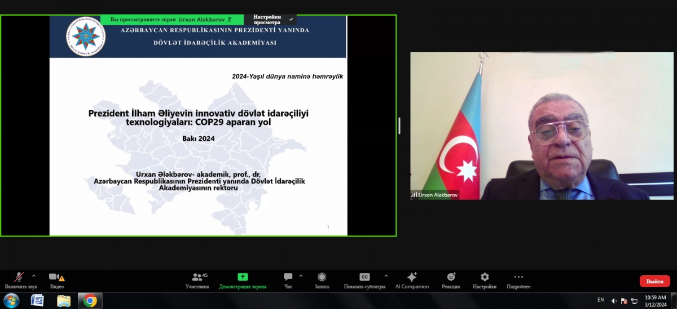
Task: Click green banner showing Urxan Alakbarov's screen
Action: [x=172, y=19]
